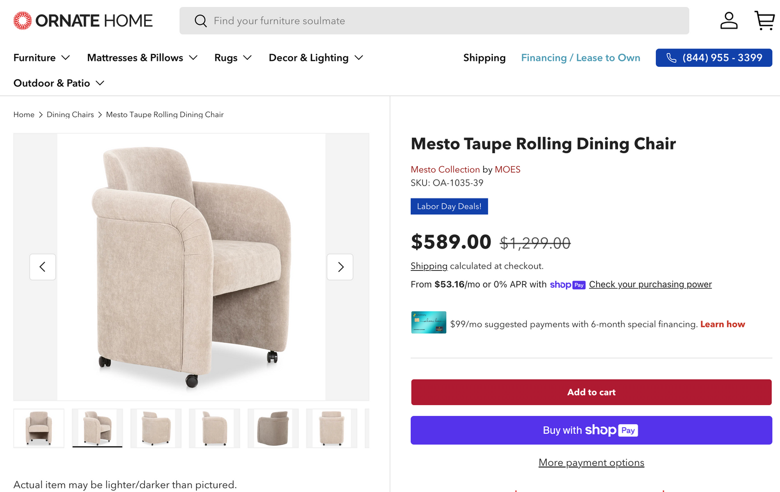Click the phone icon next to the number
The width and height of the screenshot is (780, 492).
pos(672,58)
